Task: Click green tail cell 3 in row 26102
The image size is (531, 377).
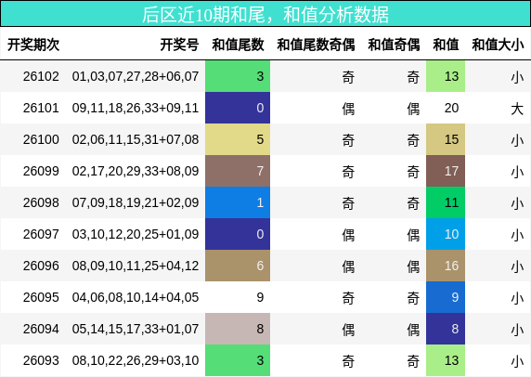Action: pyautogui.click(x=238, y=76)
